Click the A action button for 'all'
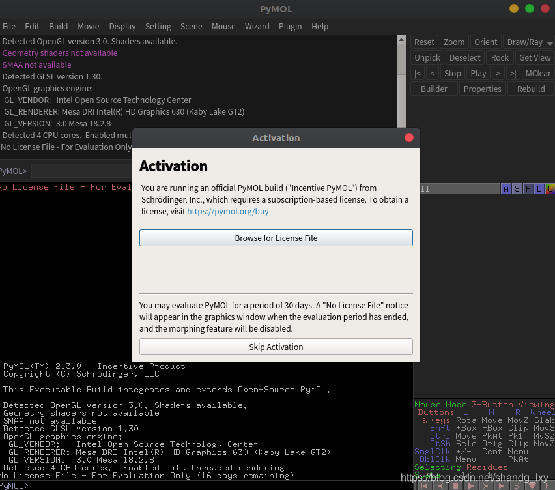555x490 pixels. click(505, 189)
